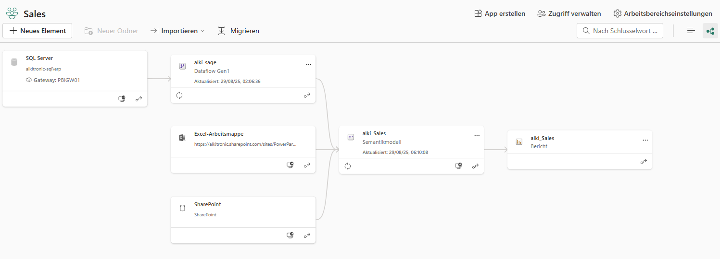Click the Sales workspace icon
Screen dimensions: 720x259
[x=12, y=13]
